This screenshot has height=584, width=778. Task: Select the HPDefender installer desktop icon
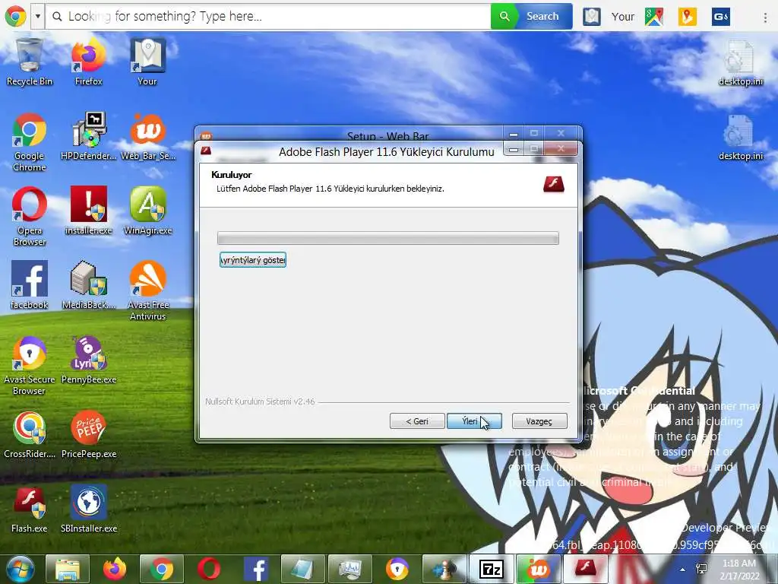(88, 137)
